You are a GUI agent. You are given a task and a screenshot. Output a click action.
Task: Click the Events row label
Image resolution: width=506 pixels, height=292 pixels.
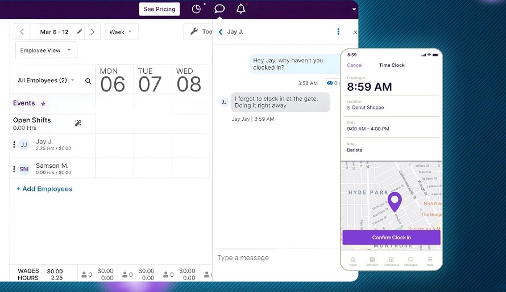(24, 103)
